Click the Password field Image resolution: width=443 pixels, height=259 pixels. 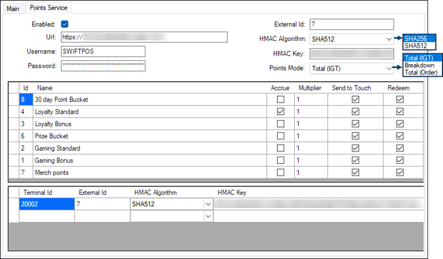(x=103, y=66)
